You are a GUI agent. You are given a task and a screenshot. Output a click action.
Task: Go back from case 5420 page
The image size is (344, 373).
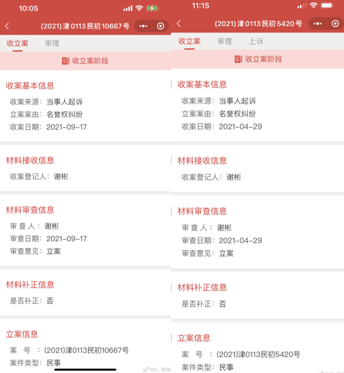pos(179,23)
